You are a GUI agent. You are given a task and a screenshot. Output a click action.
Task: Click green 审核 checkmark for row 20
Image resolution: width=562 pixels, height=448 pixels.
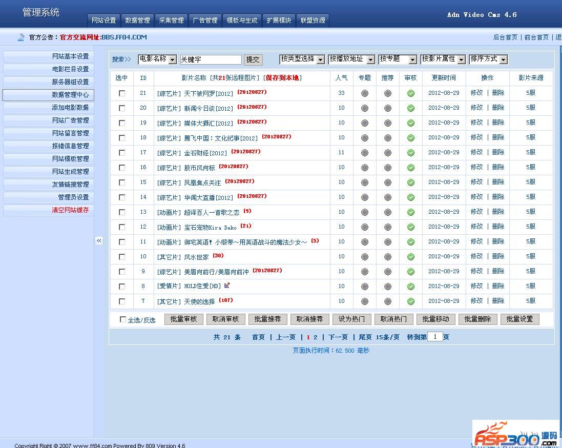tap(411, 108)
